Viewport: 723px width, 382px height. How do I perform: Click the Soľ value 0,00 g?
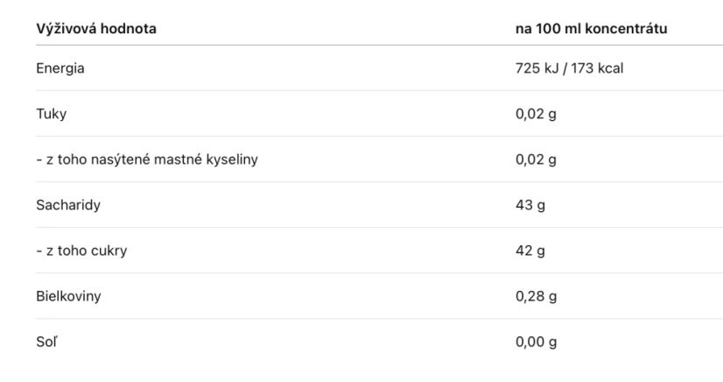pos(536,342)
